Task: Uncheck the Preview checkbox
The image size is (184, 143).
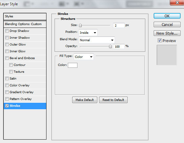Action: (160, 41)
